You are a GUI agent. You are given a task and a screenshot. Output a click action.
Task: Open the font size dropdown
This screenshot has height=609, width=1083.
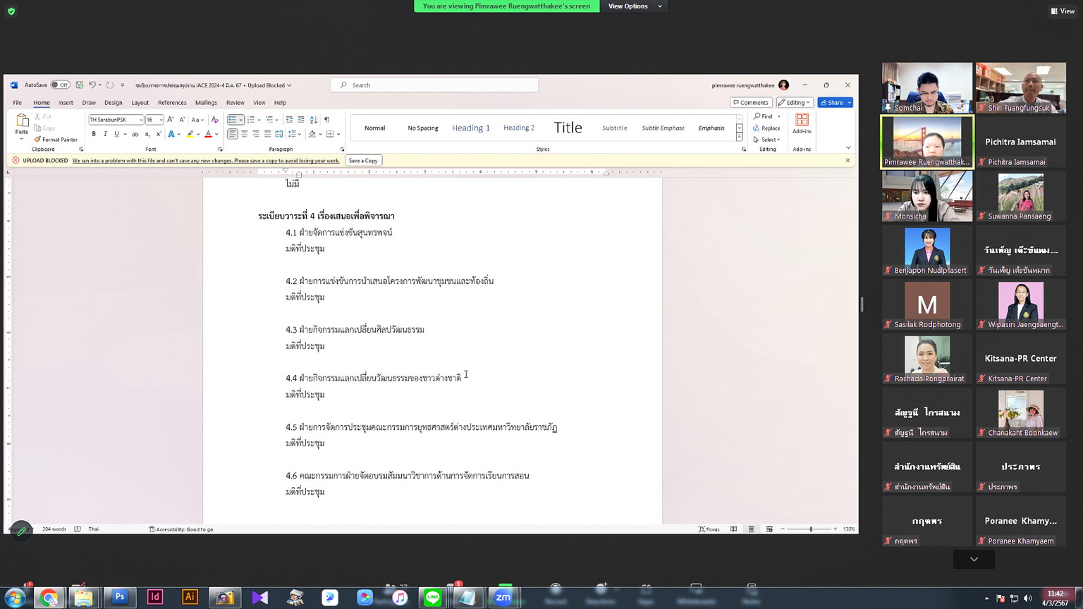[161, 120]
